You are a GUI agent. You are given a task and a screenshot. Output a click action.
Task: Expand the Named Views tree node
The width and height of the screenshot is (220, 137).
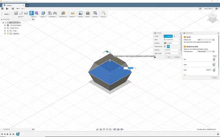(5, 28)
